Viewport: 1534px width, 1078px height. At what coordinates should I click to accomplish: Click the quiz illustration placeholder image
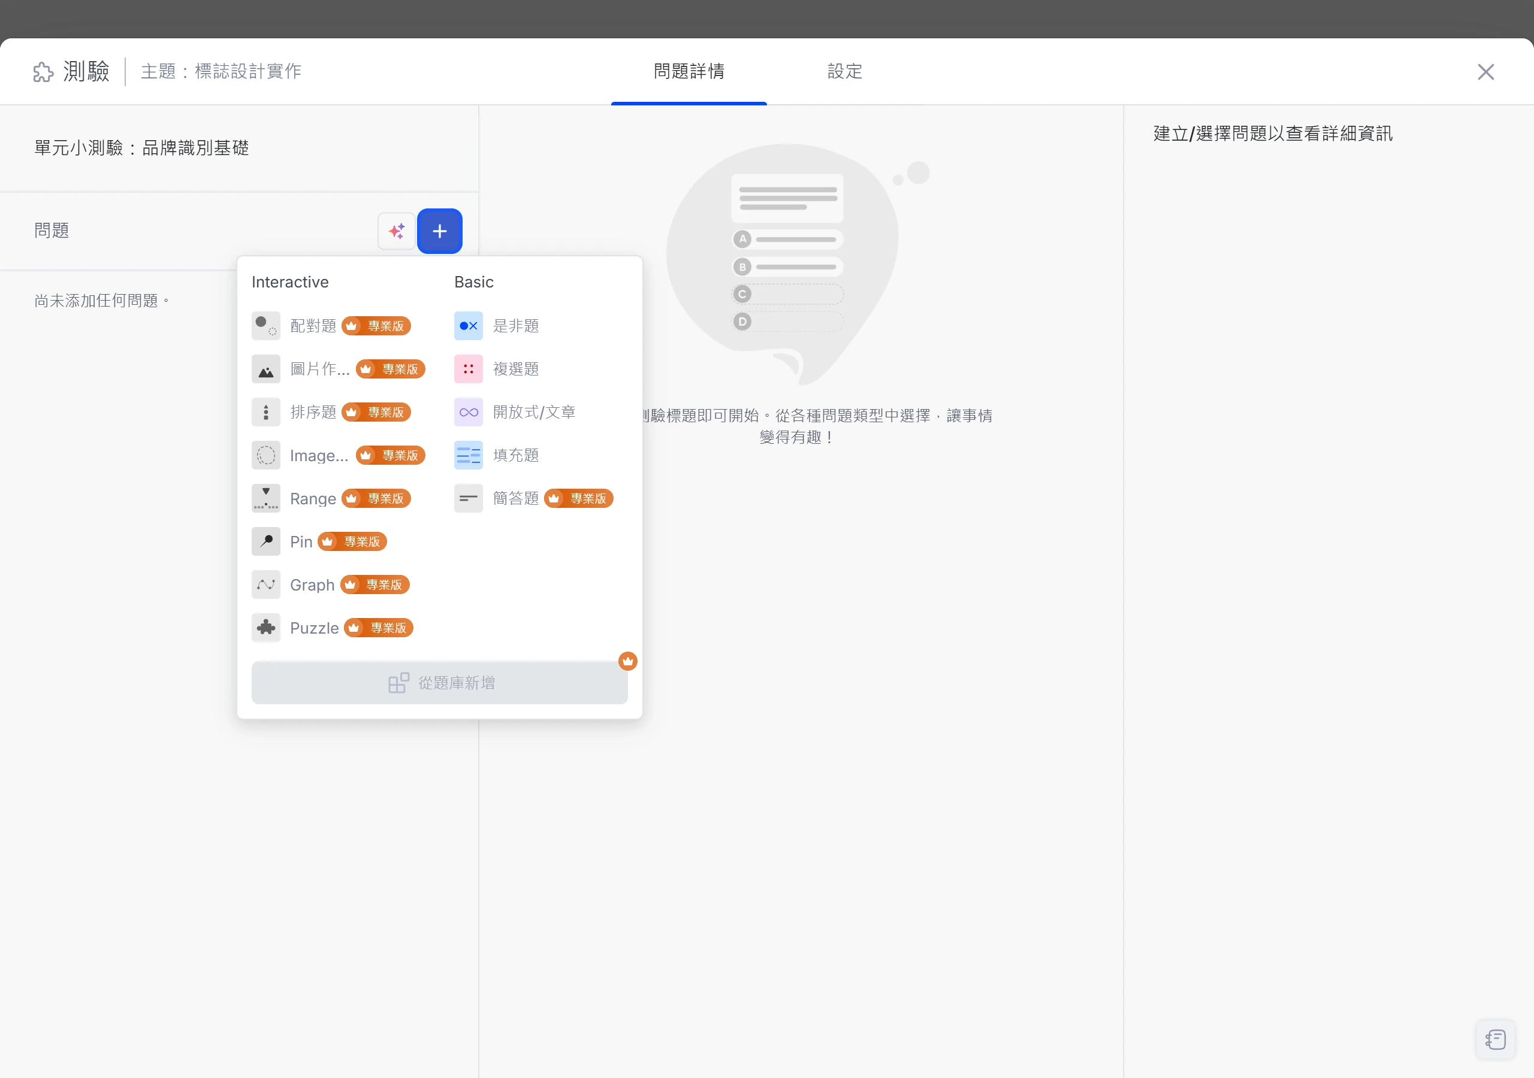797,264
